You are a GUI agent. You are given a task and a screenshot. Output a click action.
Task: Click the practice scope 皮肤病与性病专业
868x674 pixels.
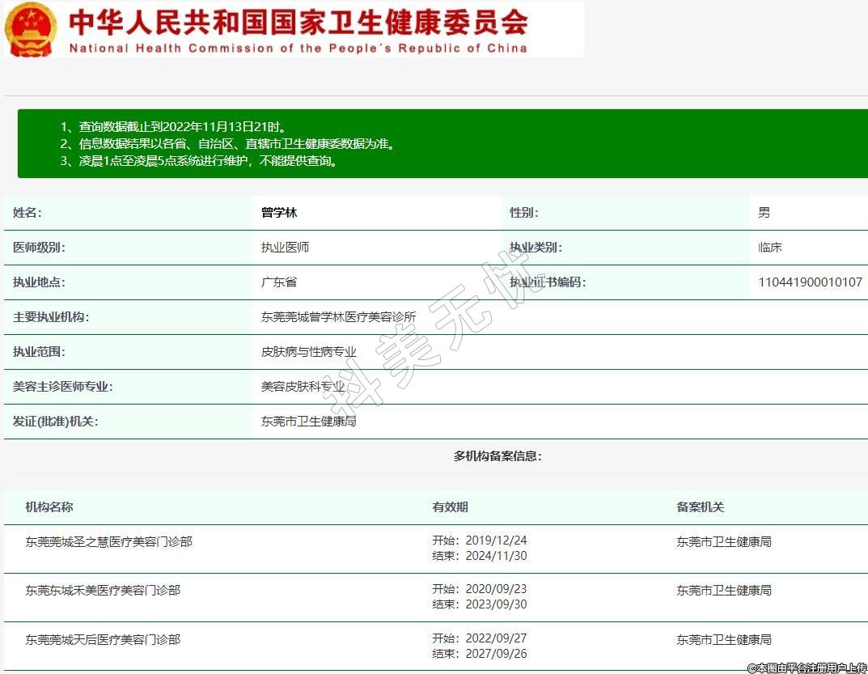point(308,352)
